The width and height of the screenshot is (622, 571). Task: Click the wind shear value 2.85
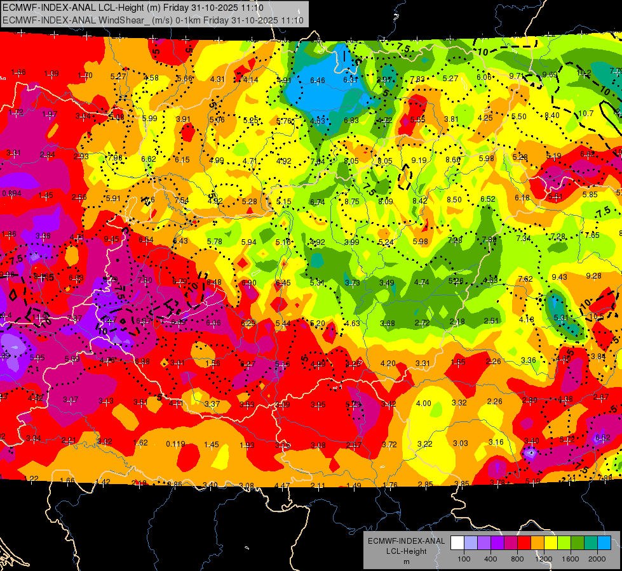426,484
